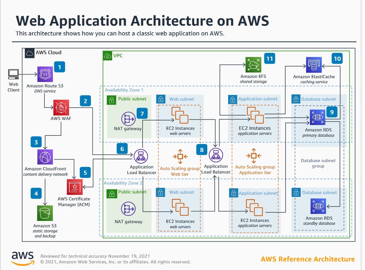The width and height of the screenshot is (365, 270).
Task: Click the Amazon EFS shared storage icon
Action: click(x=253, y=65)
